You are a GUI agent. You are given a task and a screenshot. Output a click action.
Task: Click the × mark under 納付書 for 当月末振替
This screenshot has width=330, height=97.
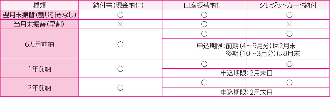point(120,24)
